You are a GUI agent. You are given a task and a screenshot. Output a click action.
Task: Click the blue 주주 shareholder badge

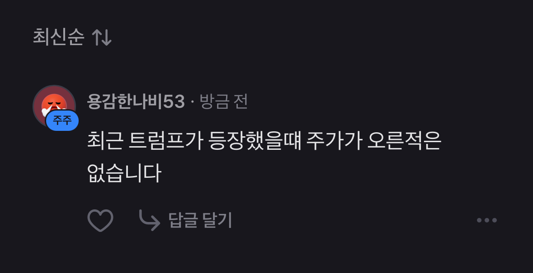[x=62, y=120]
